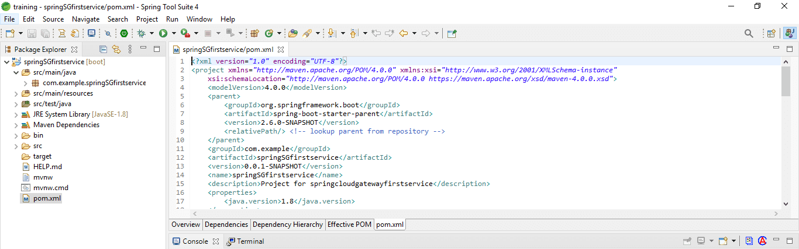Click the editor vertical scrollbar thumb

click(x=786, y=80)
